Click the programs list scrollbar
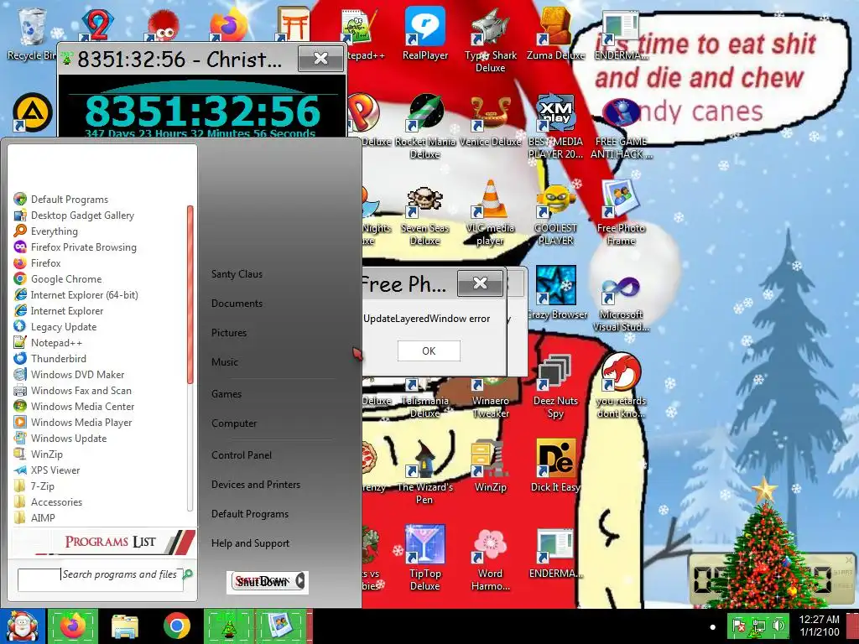Viewport: 859px width, 644px height. pos(190,294)
